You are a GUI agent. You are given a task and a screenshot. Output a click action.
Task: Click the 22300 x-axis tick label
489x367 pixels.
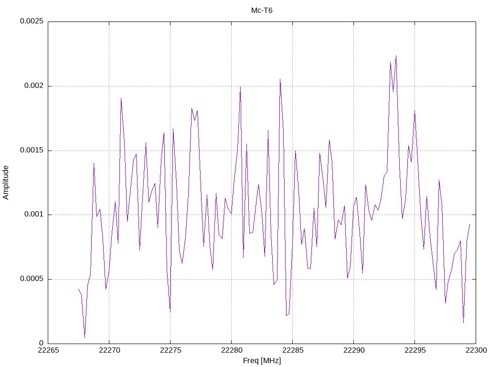pyautogui.click(x=476, y=350)
